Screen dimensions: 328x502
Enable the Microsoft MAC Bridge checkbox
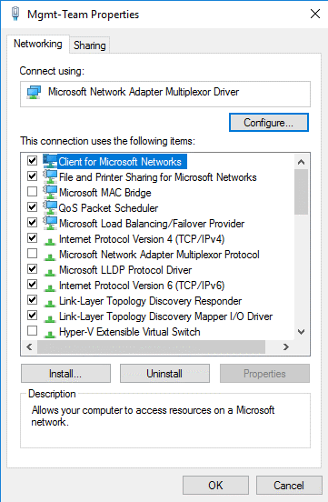tap(32, 192)
